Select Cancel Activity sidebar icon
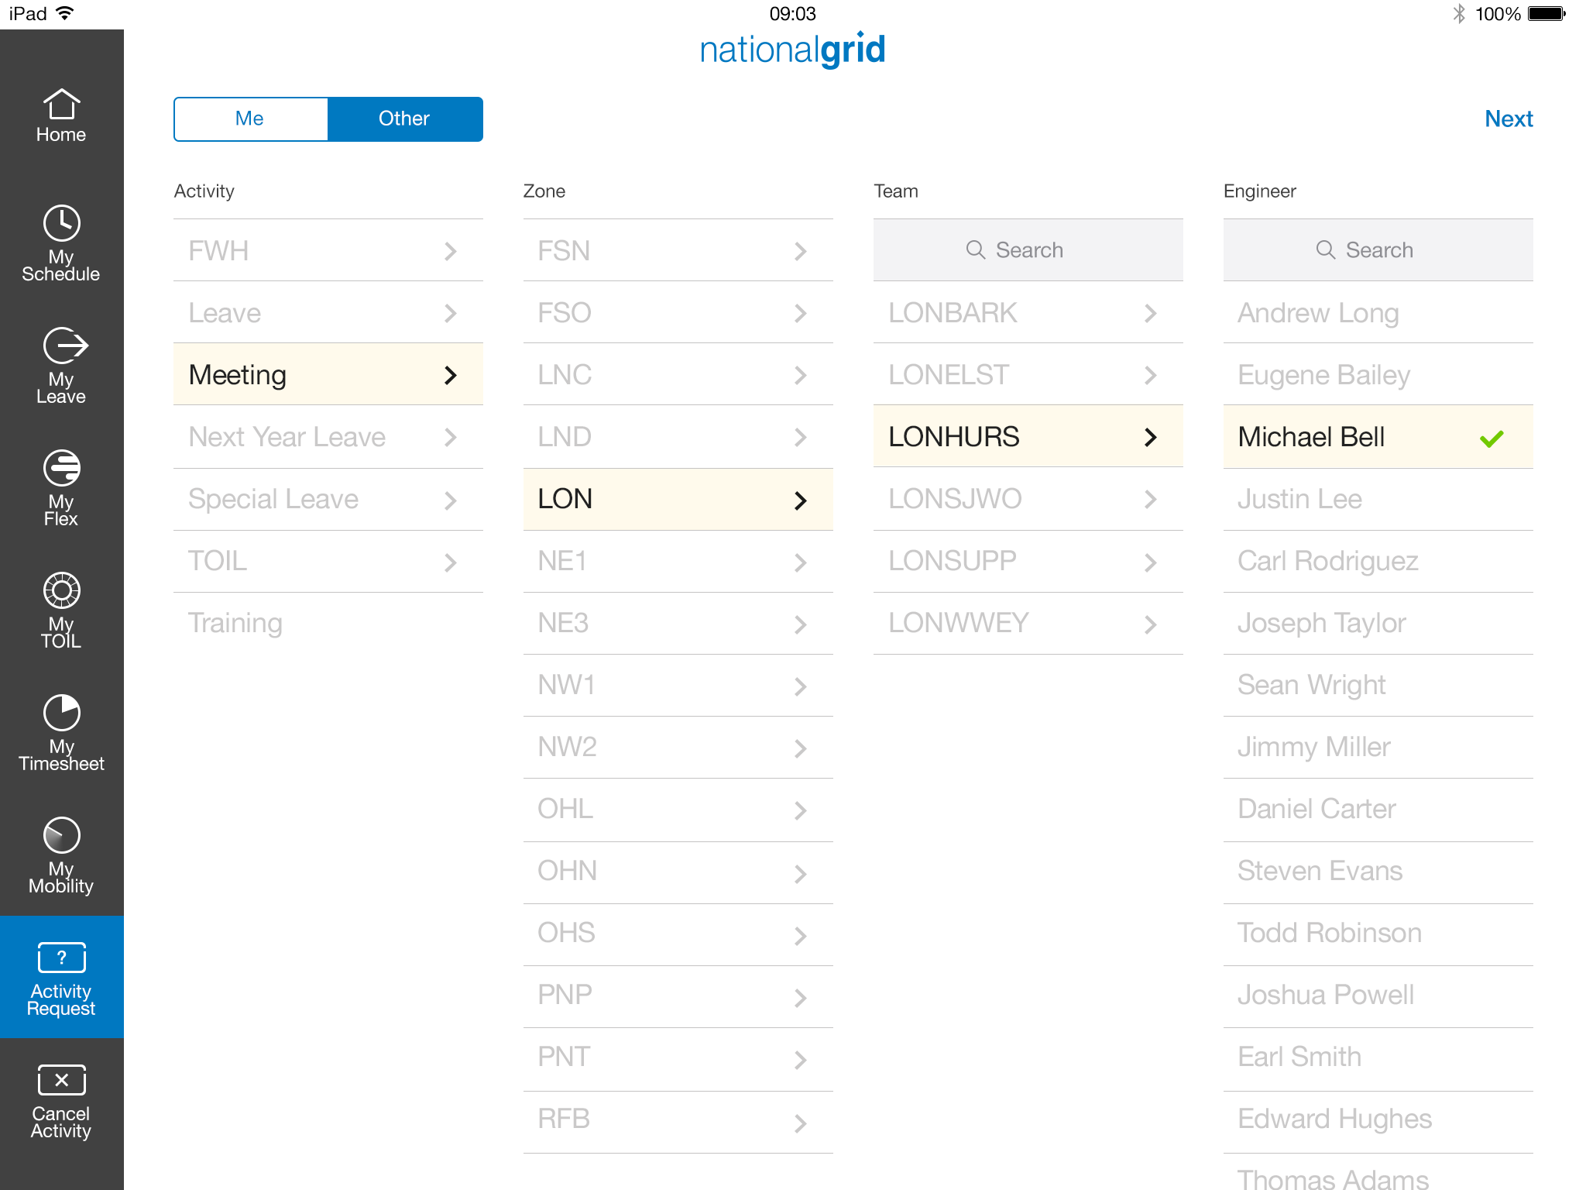This screenshot has width=1586, height=1190. coord(61,1099)
